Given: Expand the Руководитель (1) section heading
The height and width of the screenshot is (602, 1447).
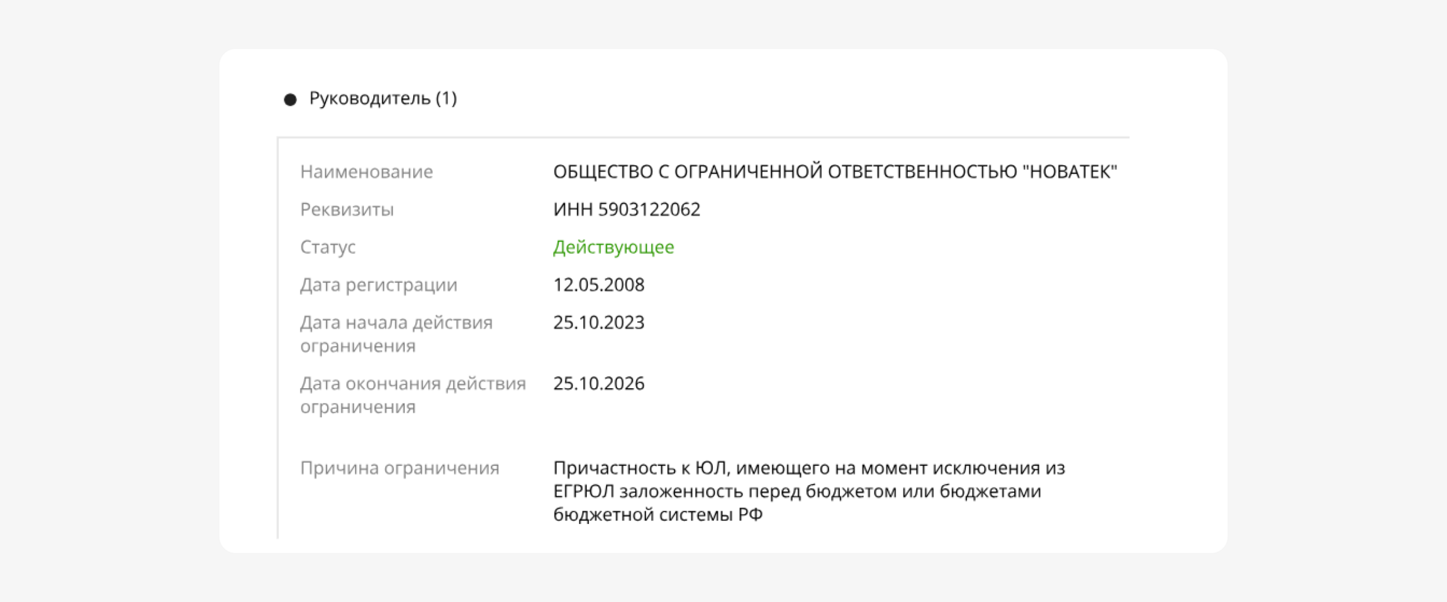Looking at the screenshot, I should (x=383, y=99).
